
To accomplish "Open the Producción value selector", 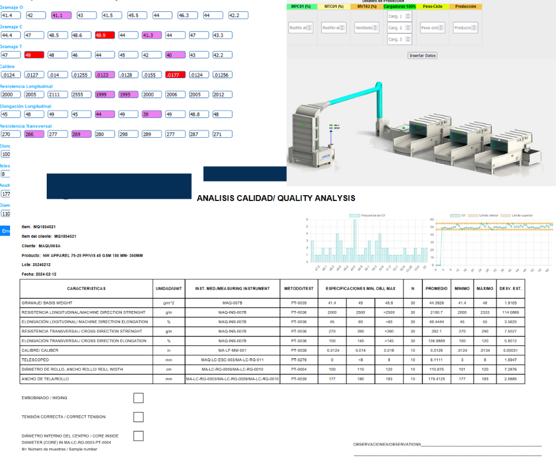I will (x=465, y=27).
